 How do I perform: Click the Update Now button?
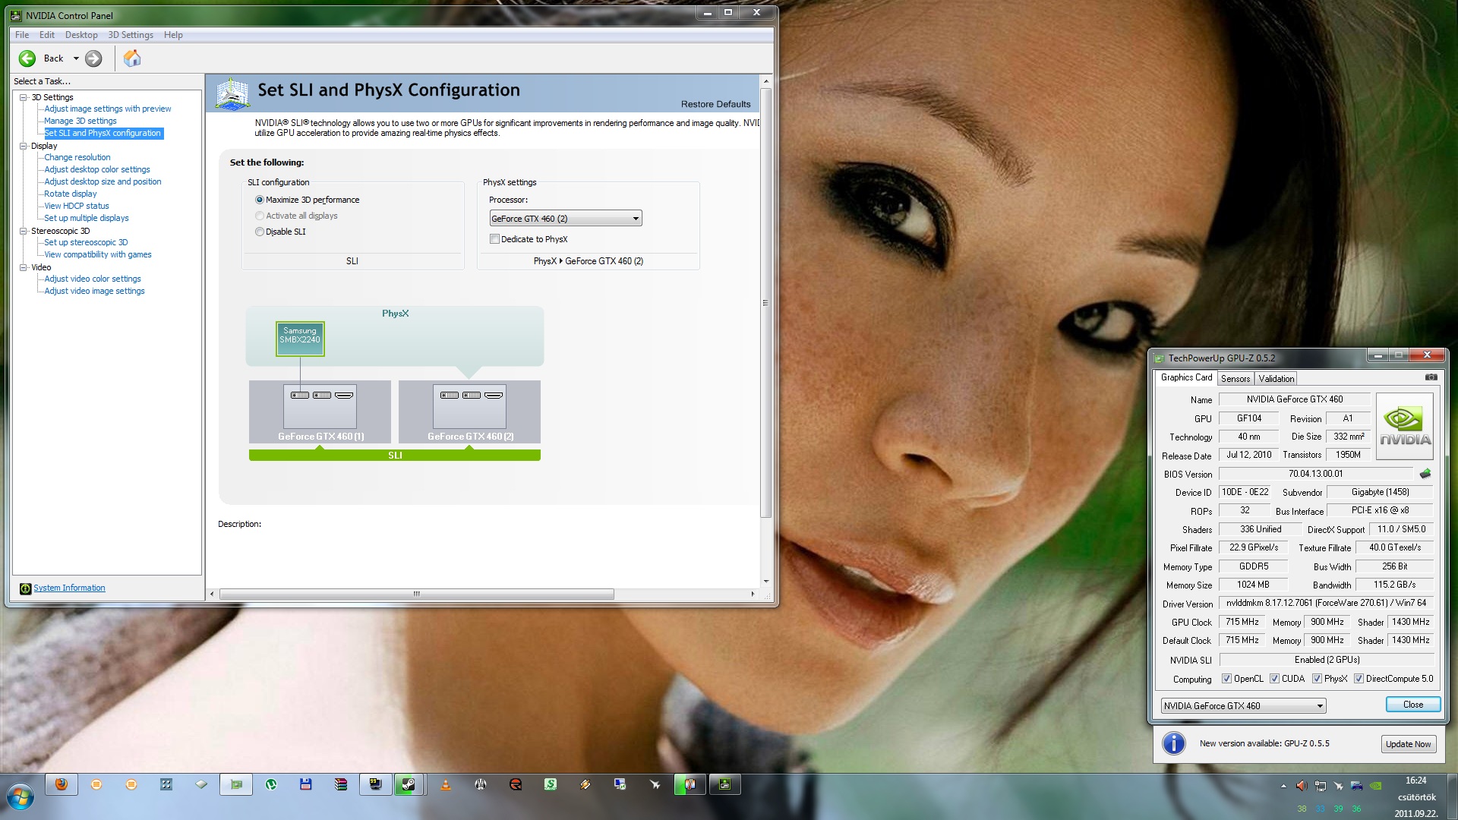1408,744
